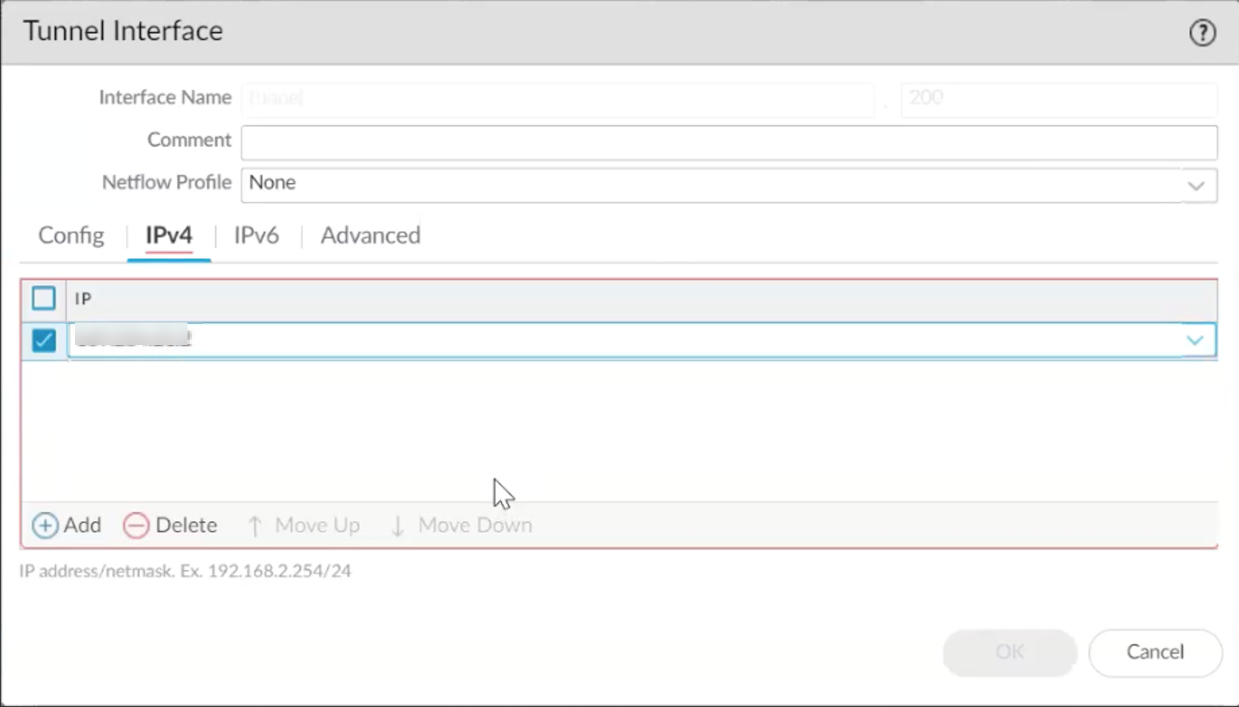Viewport: 1239px width, 707px height.
Task: Select the IPv4 tab
Action: coord(169,235)
